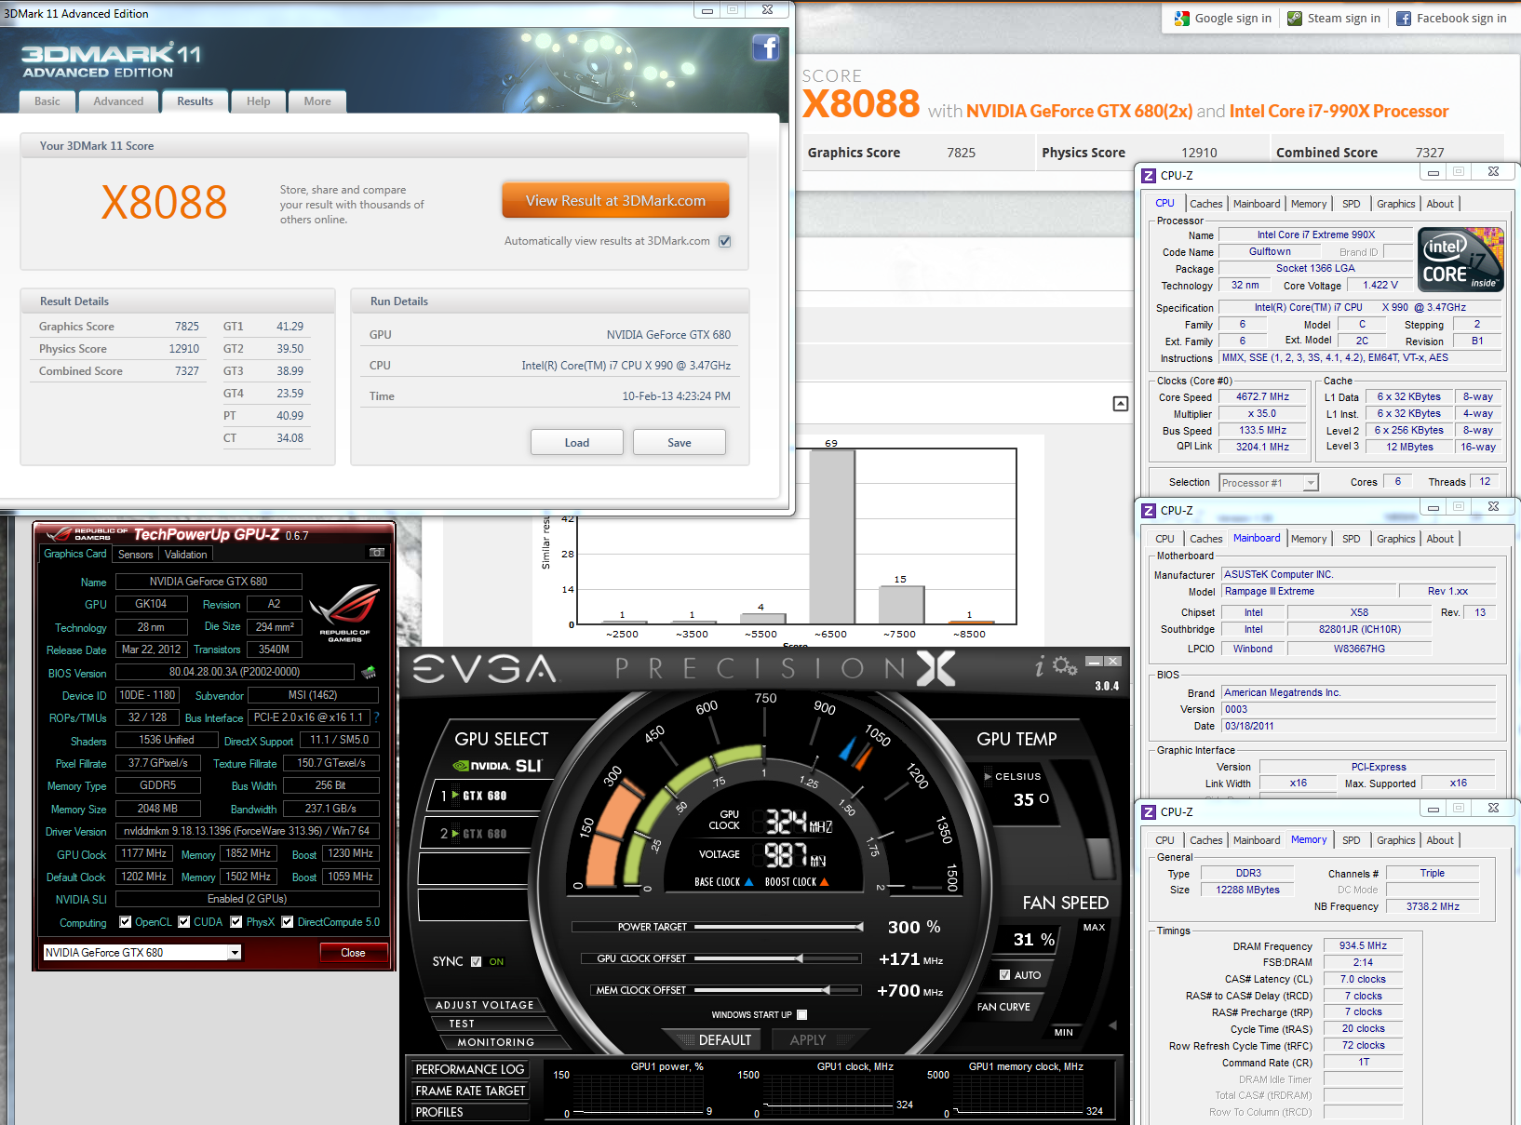Open EVGA Precision settings gear icon
The height and width of the screenshot is (1125, 1521).
1065,665
